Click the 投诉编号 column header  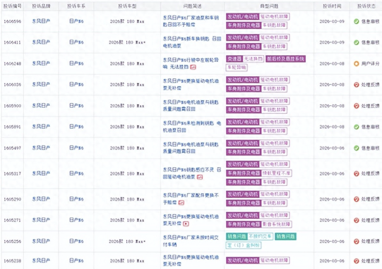click(x=13, y=6)
